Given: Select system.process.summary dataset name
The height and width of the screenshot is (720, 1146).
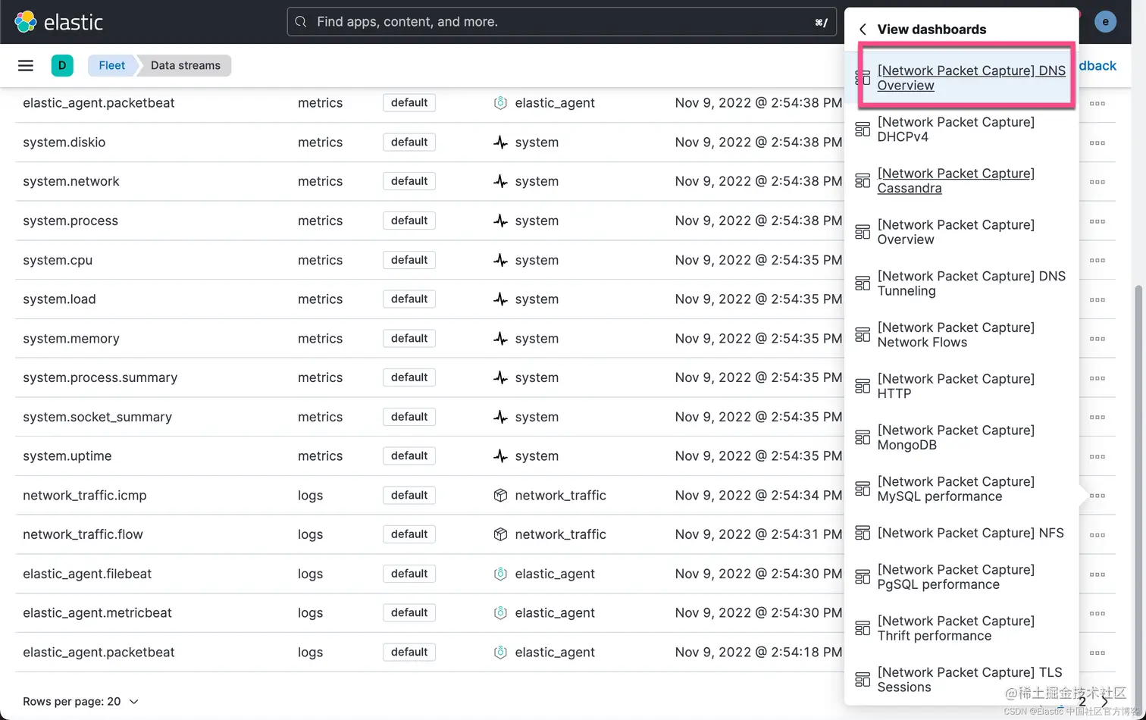Looking at the screenshot, I should point(100,377).
